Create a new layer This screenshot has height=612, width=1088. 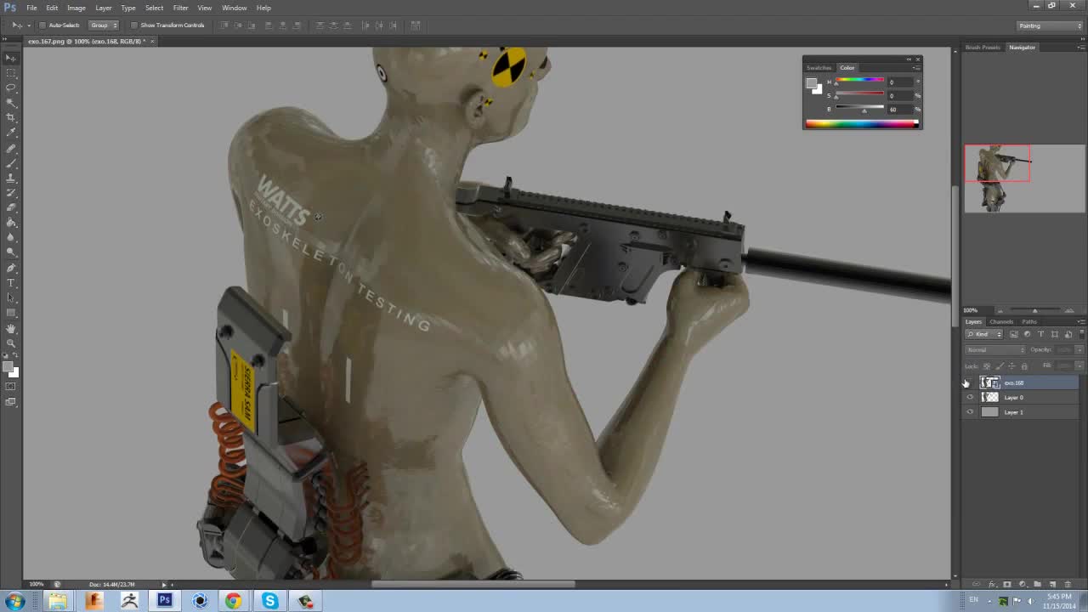[1053, 584]
